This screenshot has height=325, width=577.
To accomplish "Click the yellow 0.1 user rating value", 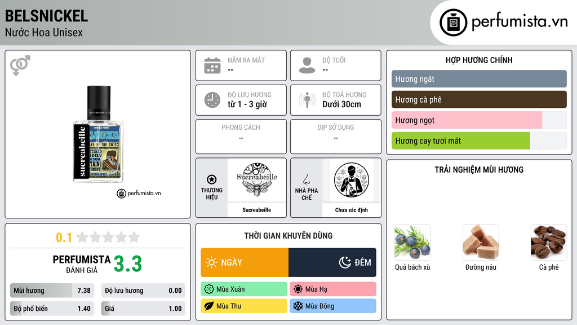I will tap(64, 238).
